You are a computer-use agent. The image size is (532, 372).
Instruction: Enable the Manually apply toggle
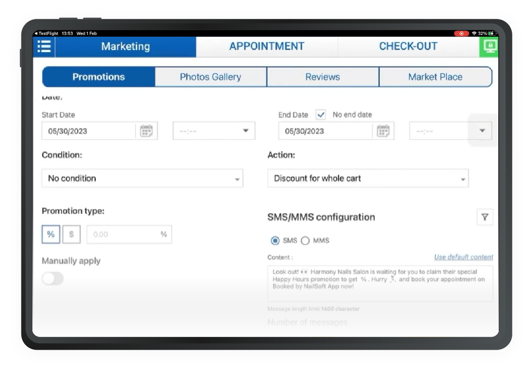52,278
